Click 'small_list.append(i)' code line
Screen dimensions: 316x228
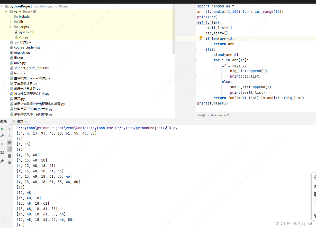tap(251, 87)
